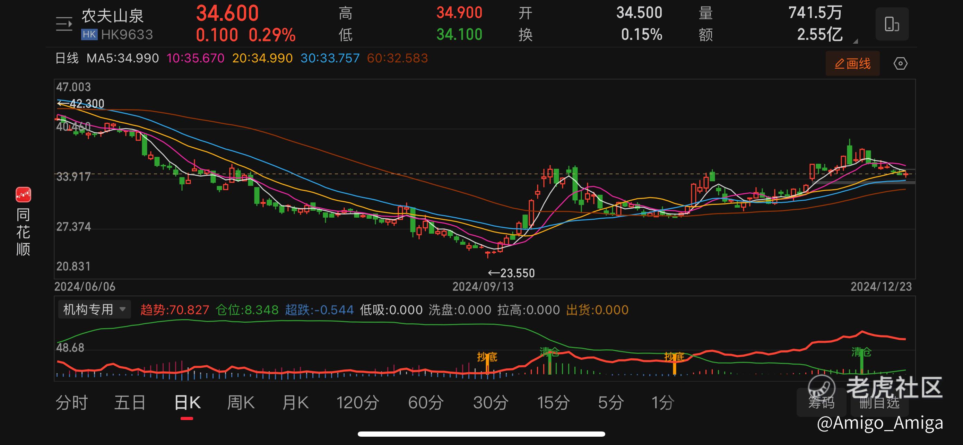The image size is (963, 445).
Task: Tap the low price 34.100
Action: tap(459, 34)
